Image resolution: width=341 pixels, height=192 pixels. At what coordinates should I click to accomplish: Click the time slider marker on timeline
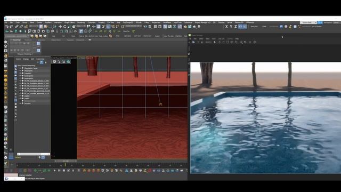pyautogui.click(x=65, y=165)
